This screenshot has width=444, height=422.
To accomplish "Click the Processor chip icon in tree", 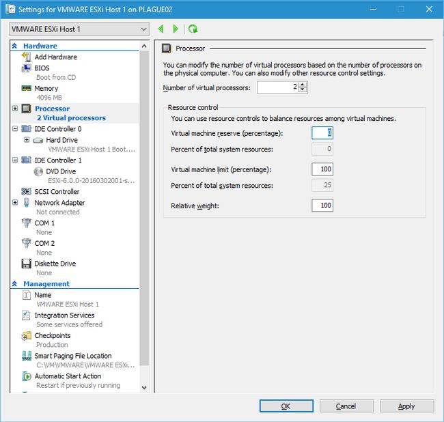I will (x=27, y=109).
